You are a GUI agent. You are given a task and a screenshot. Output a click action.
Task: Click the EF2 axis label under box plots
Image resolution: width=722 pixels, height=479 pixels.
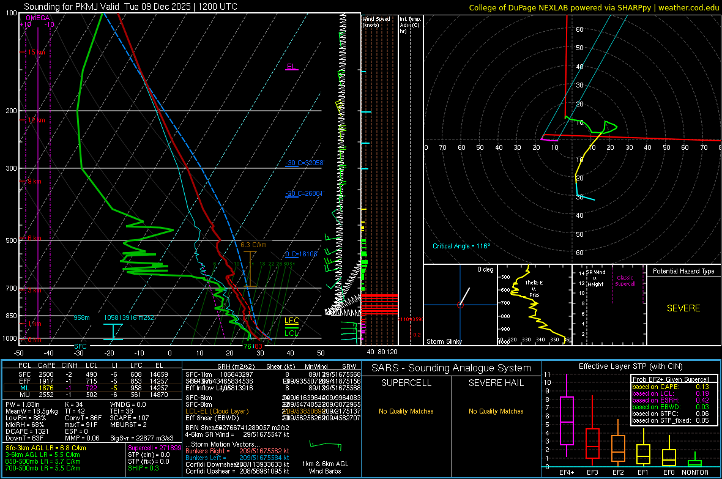(617, 472)
